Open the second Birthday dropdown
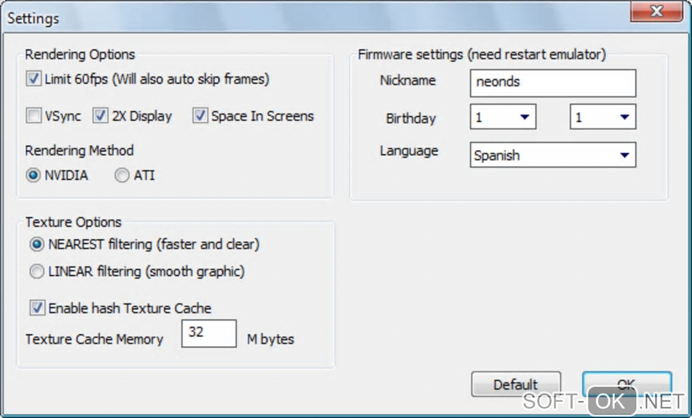The height and width of the screenshot is (418, 692). [602, 117]
